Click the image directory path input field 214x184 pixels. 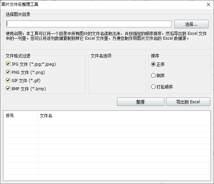(x=89, y=24)
